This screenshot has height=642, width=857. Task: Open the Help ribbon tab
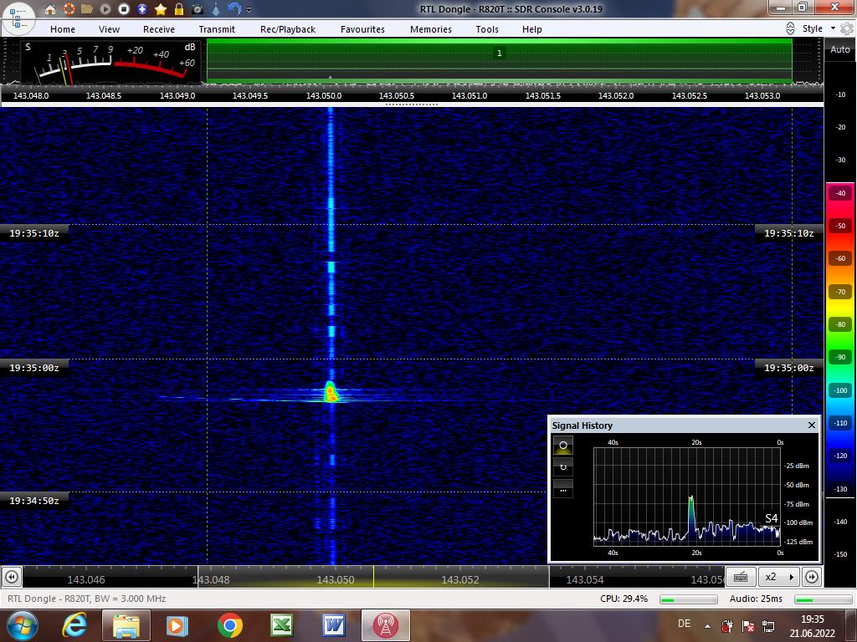pyautogui.click(x=531, y=29)
